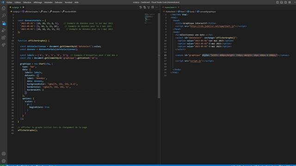Screen dimensions: 296x166
Task: Expand the canvas#graphique breadcrumb
Action: [x=208, y=12]
